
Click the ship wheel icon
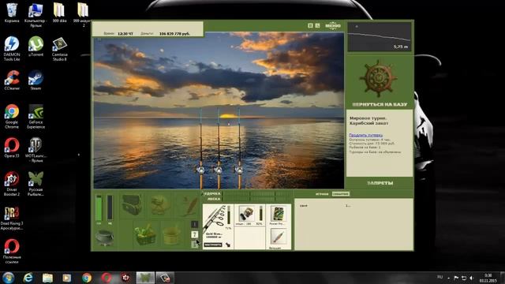pyautogui.click(x=379, y=78)
